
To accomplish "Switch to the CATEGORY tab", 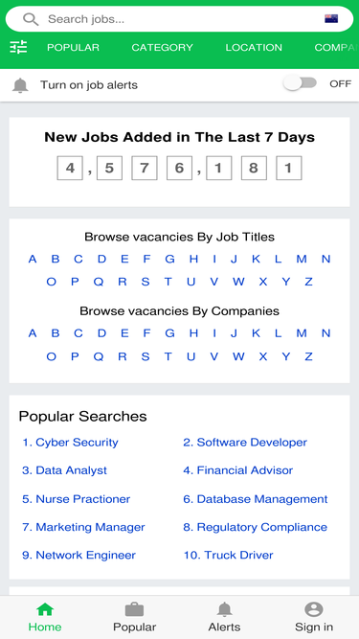I will [162, 48].
